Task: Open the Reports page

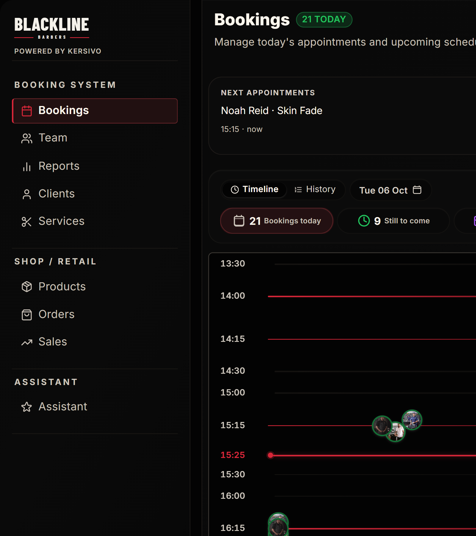Action: [95, 166]
